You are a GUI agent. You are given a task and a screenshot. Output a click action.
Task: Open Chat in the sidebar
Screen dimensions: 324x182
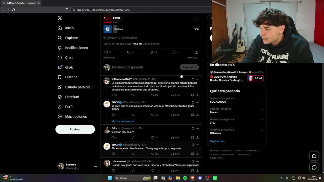coord(65,58)
